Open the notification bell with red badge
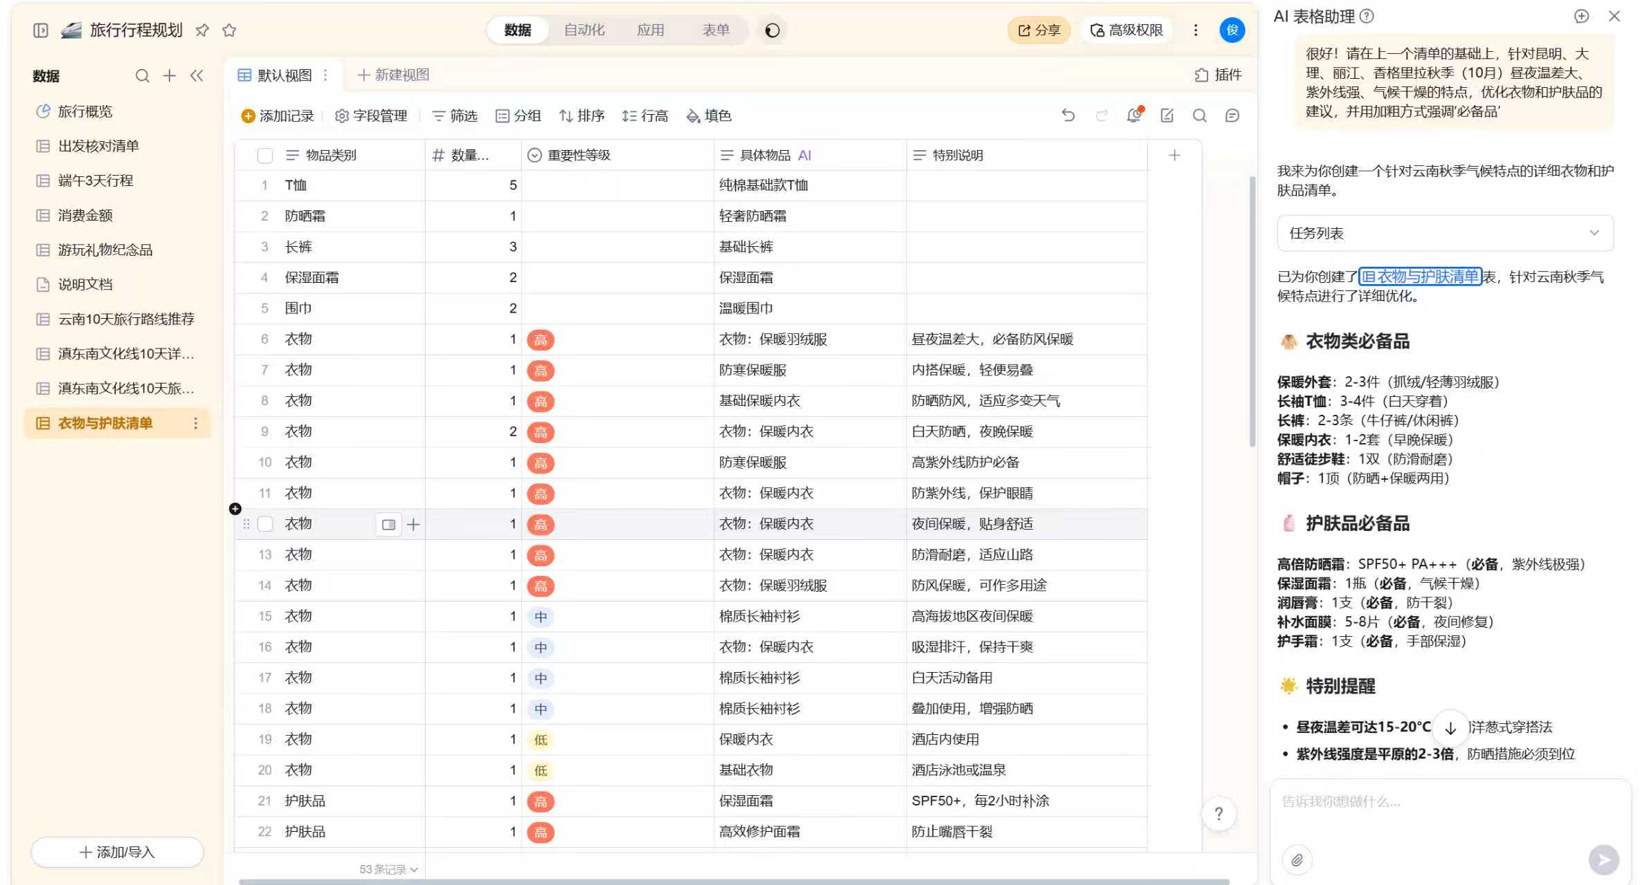The width and height of the screenshot is (1642, 885). 1133,115
